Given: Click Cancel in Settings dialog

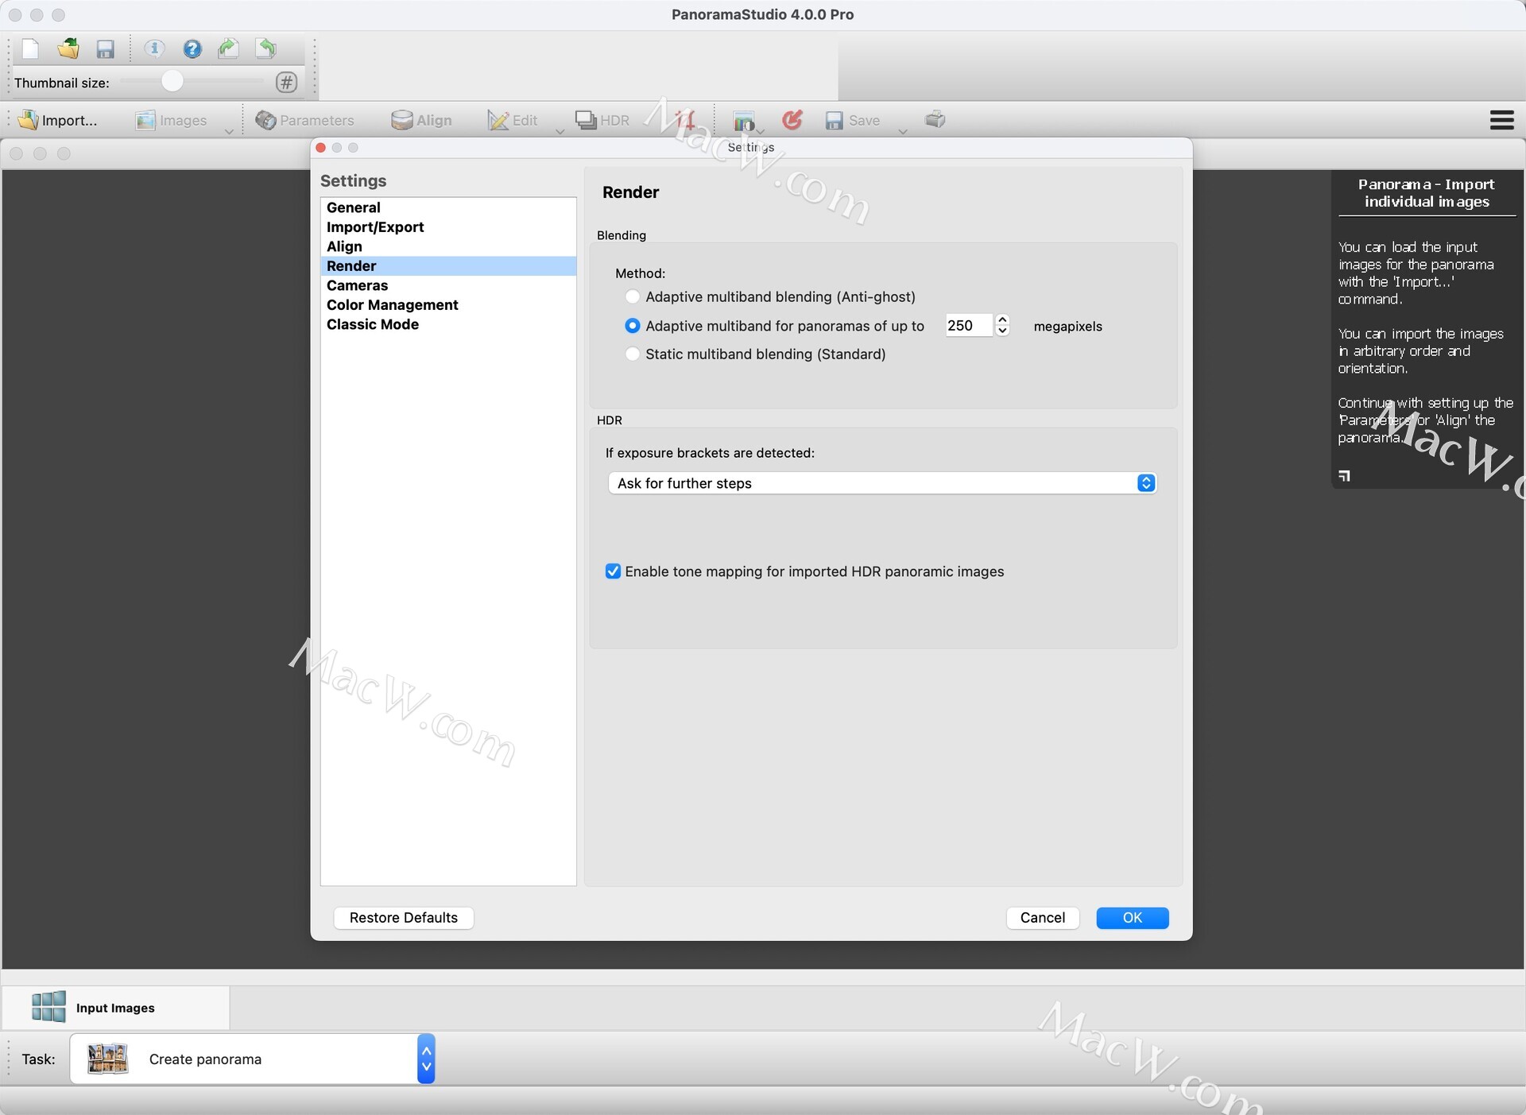Looking at the screenshot, I should pos(1043,918).
